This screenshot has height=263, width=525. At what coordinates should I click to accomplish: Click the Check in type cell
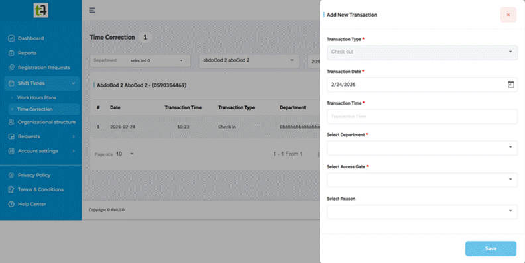click(227, 127)
